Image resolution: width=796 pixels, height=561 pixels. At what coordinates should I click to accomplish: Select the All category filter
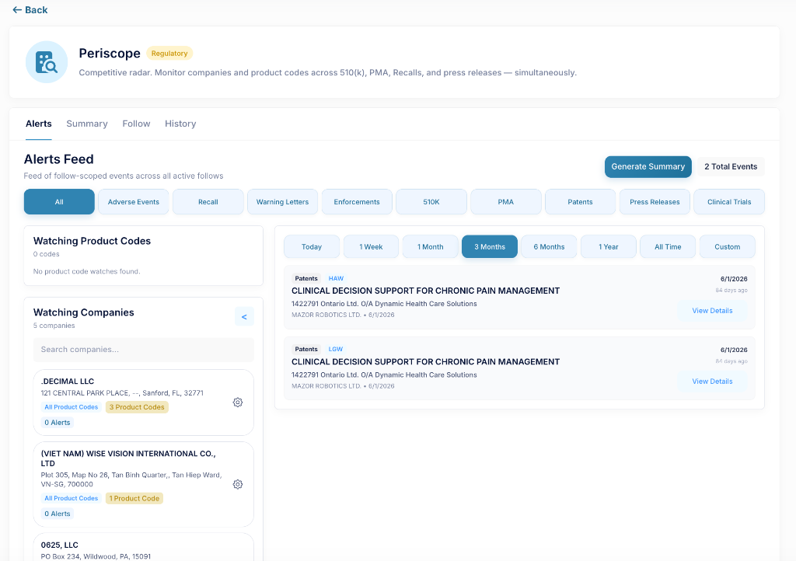click(x=59, y=202)
